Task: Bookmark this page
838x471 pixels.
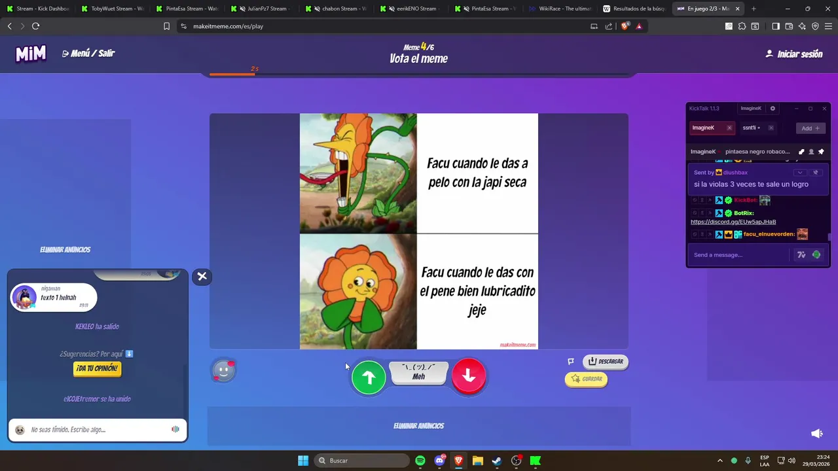Action: pos(166,26)
